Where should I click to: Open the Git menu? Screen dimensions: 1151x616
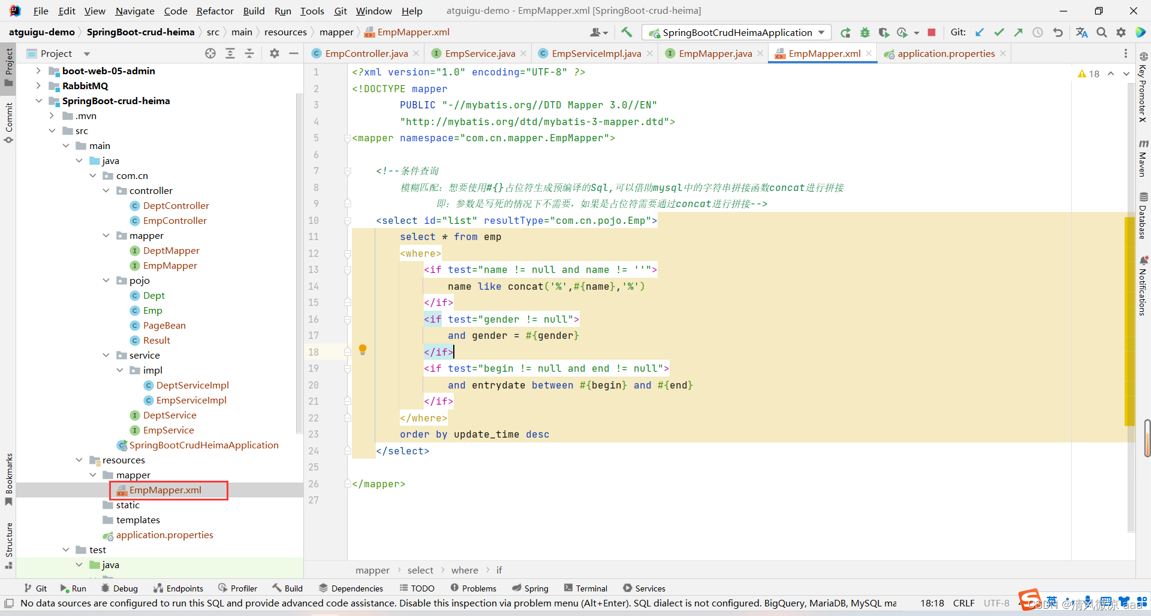pos(341,11)
